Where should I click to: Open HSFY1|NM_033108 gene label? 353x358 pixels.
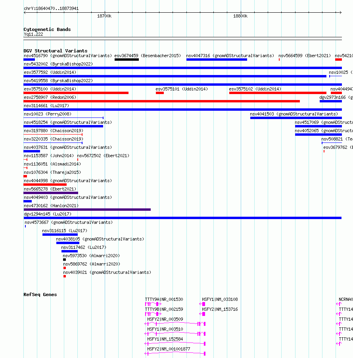[x=220, y=299]
